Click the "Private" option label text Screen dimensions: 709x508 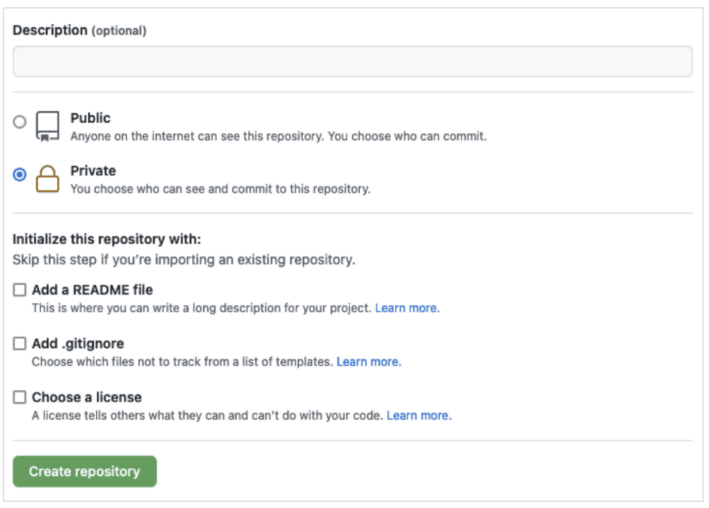[93, 170]
